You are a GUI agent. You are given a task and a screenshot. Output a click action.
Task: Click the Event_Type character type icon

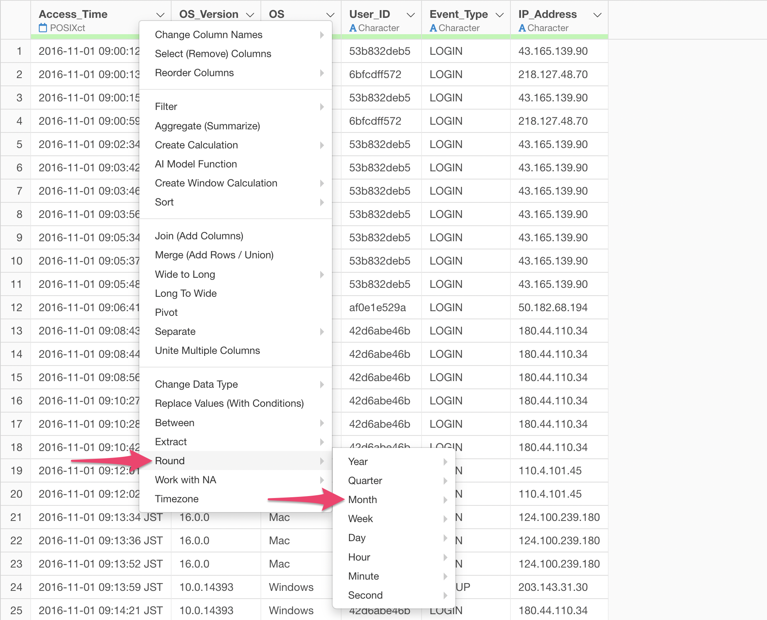click(433, 28)
